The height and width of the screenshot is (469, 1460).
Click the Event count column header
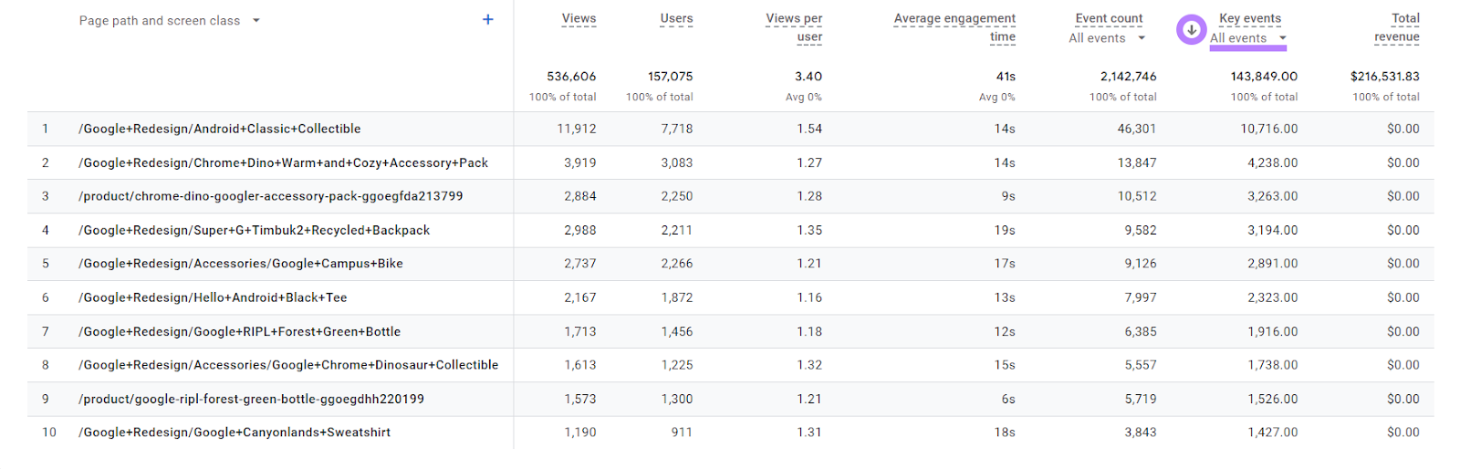1109,18
